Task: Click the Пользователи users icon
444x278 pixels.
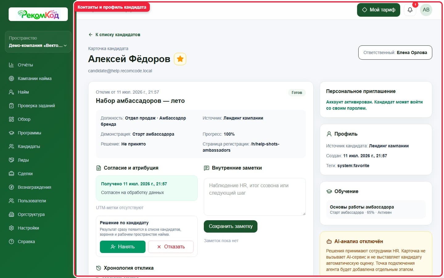Action: [11, 201]
